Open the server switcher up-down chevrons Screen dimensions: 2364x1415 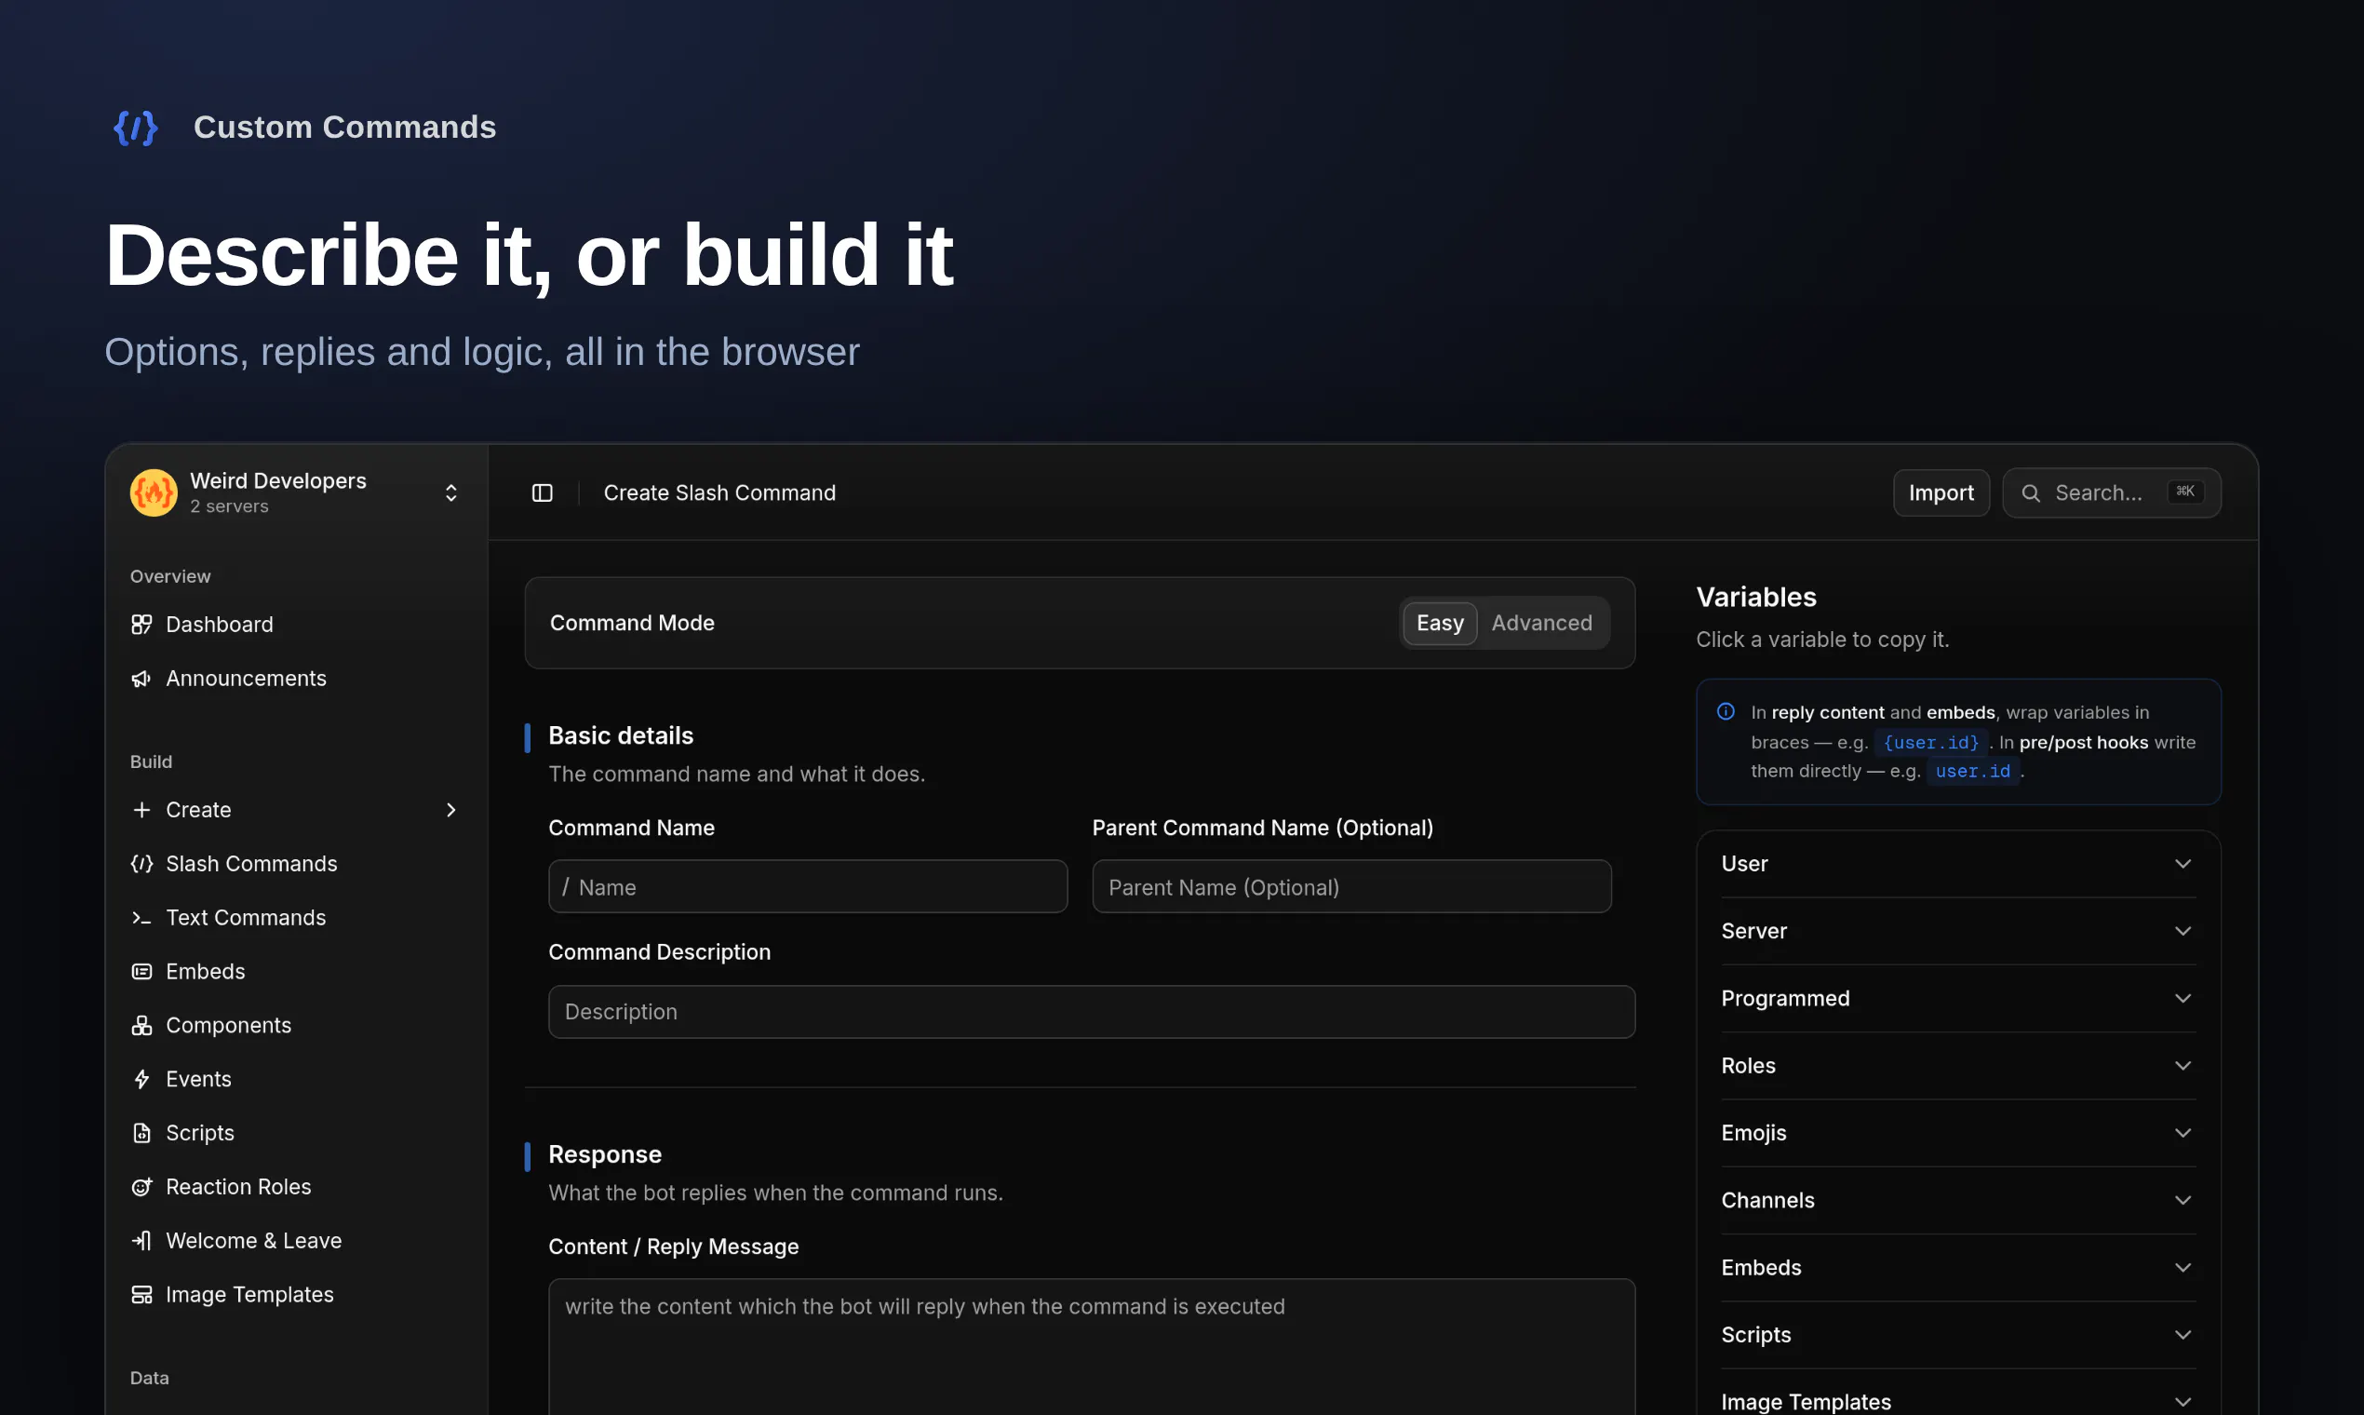pyautogui.click(x=450, y=492)
